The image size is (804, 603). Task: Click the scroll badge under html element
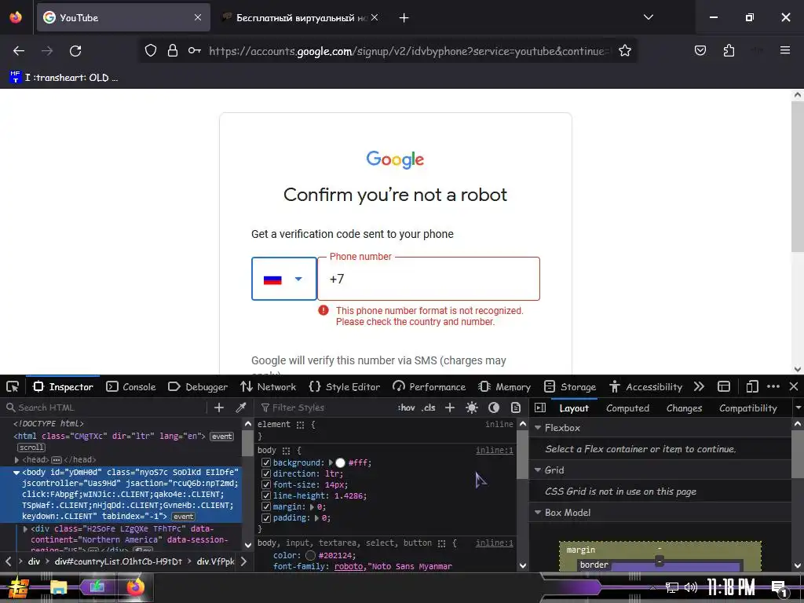coord(31,448)
